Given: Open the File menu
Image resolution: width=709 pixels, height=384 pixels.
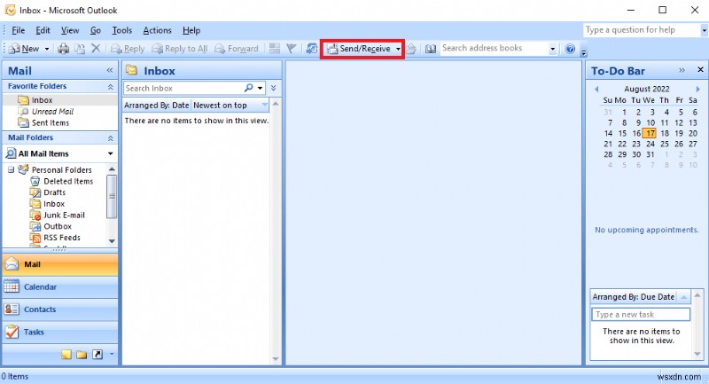Looking at the screenshot, I should pos(18,30).
